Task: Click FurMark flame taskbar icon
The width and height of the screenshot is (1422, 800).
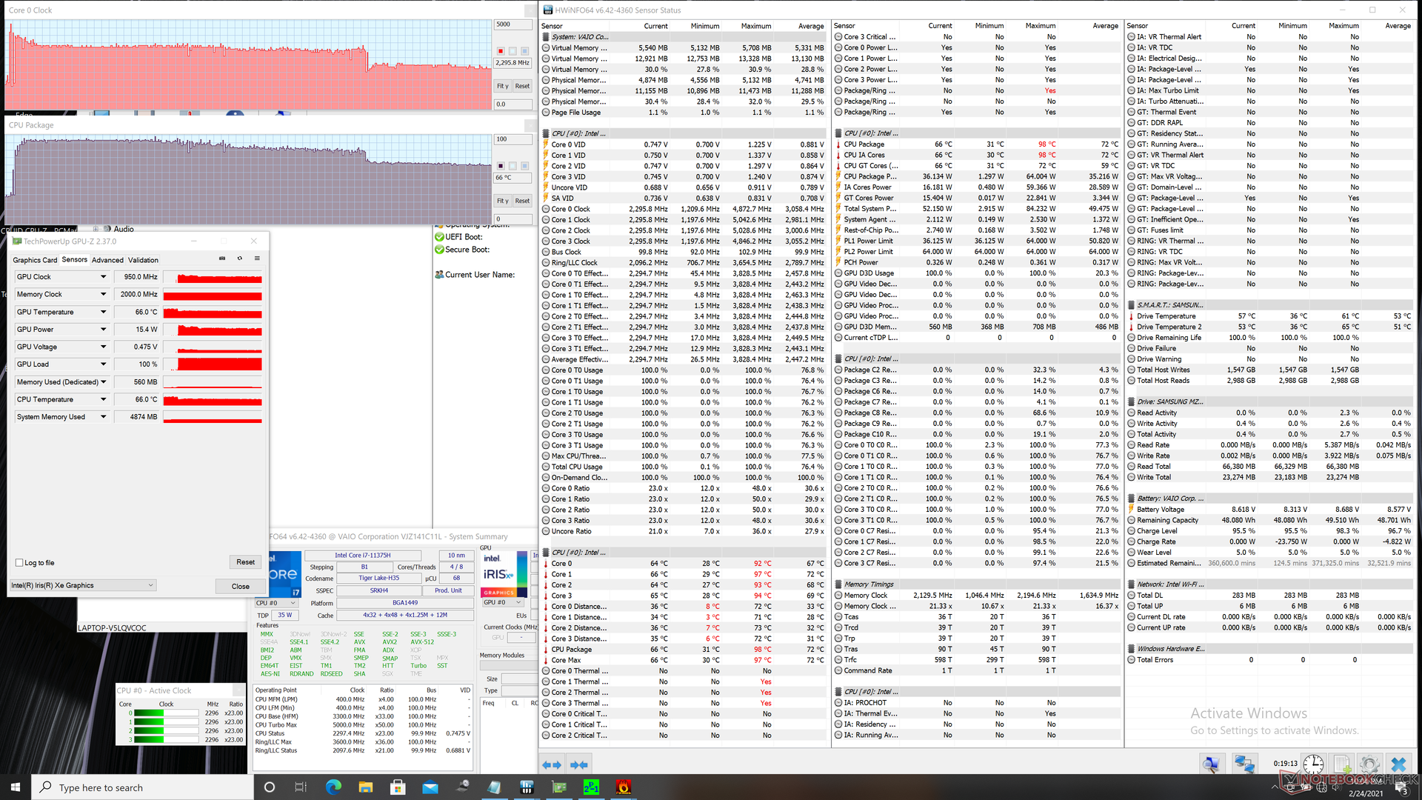Action: pos(624,787)
